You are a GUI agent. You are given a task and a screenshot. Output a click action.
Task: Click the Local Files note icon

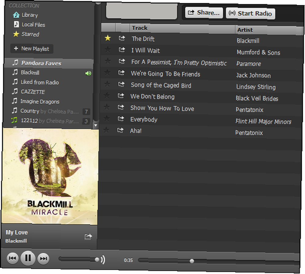pyautogui.click(x=16, y=24)
